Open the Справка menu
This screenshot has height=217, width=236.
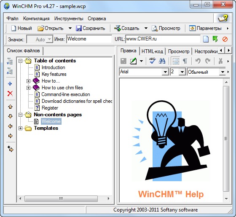click(x=97, y=19)
